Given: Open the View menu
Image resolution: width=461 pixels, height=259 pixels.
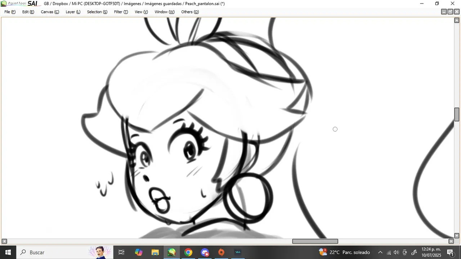Looking at the screenshot, I should [141, 12].
